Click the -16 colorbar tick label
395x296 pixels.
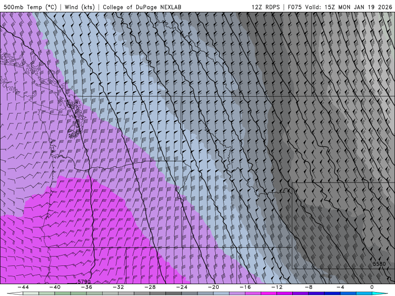click(245, 287)
